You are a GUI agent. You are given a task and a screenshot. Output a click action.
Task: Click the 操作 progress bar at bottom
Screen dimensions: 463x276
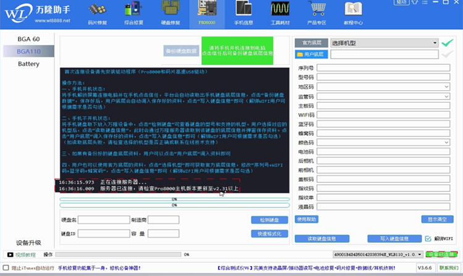pyautogui.click(x=118, y=254)
